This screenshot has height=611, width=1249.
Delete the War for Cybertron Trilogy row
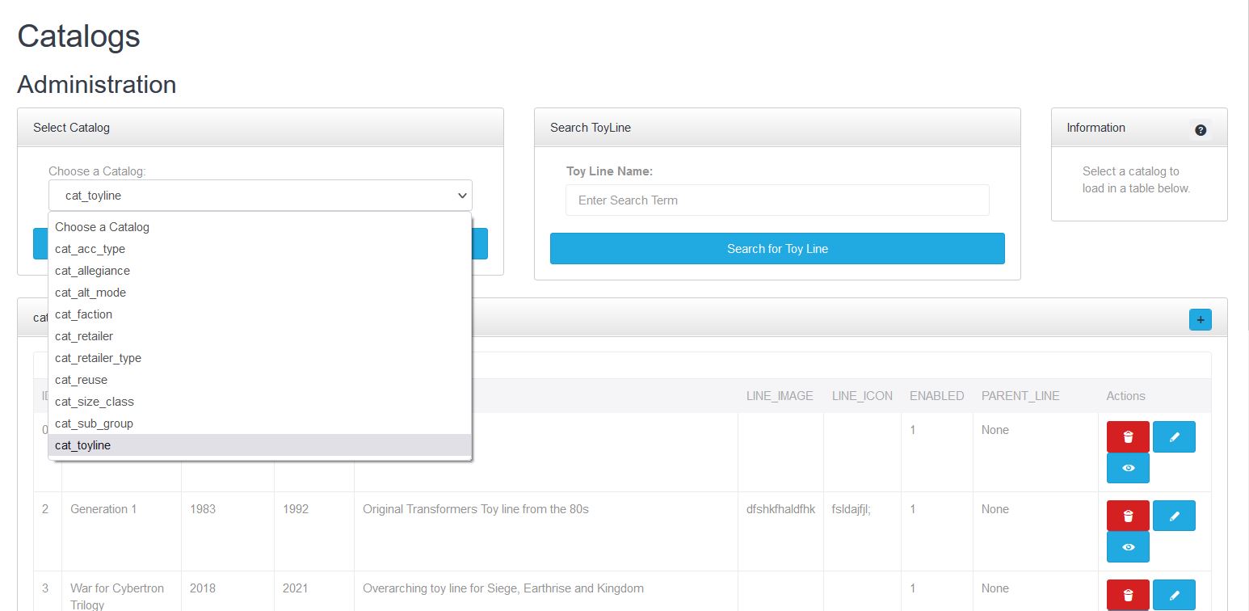(x=1128, y=595)
